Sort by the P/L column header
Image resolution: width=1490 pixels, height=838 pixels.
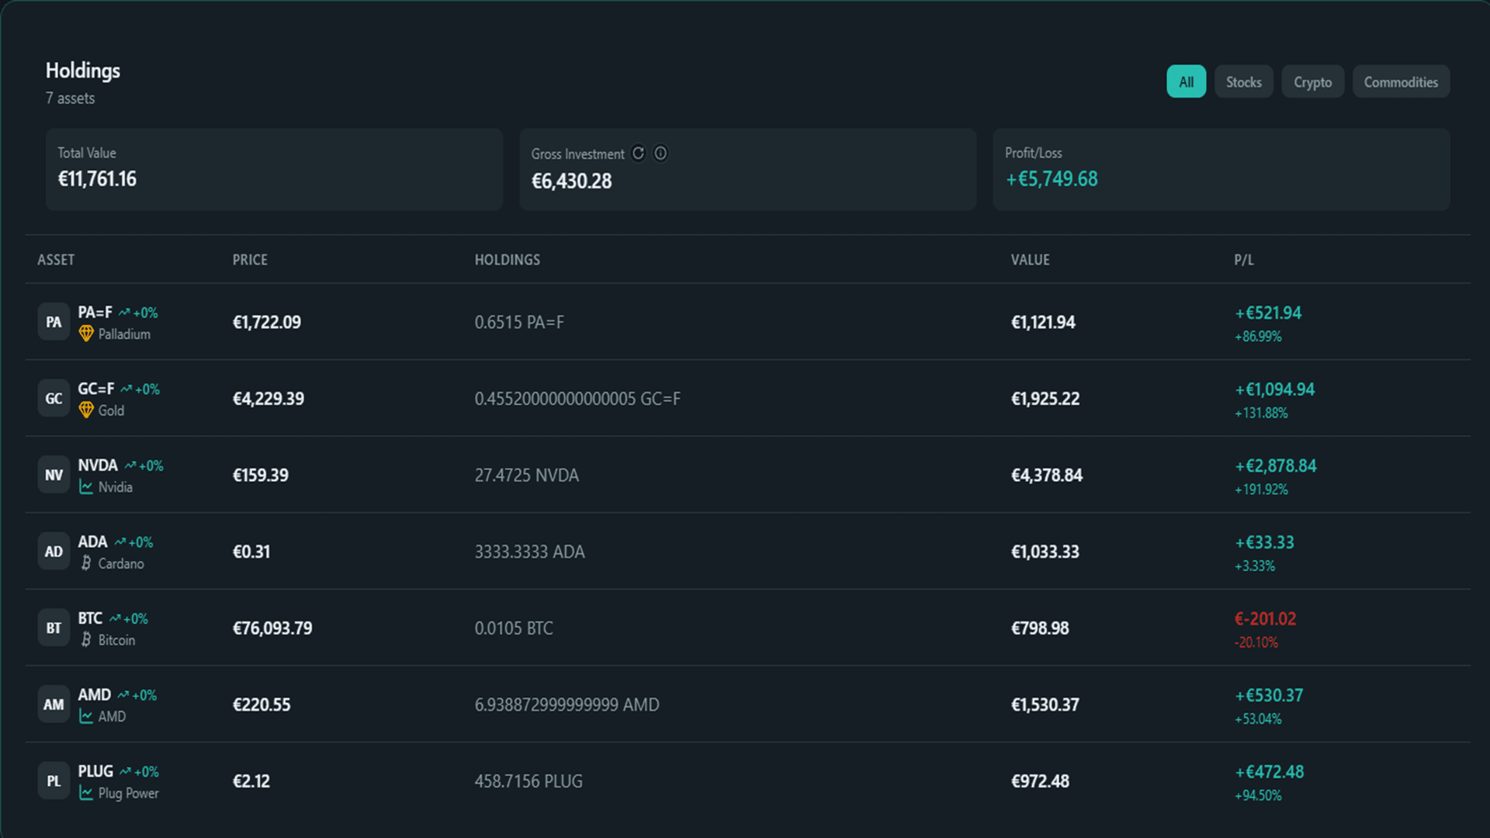pos(1244,260)
